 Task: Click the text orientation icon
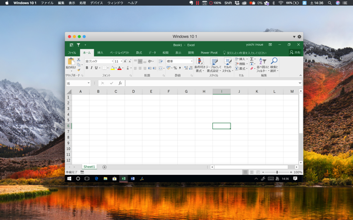coord(150,61)
